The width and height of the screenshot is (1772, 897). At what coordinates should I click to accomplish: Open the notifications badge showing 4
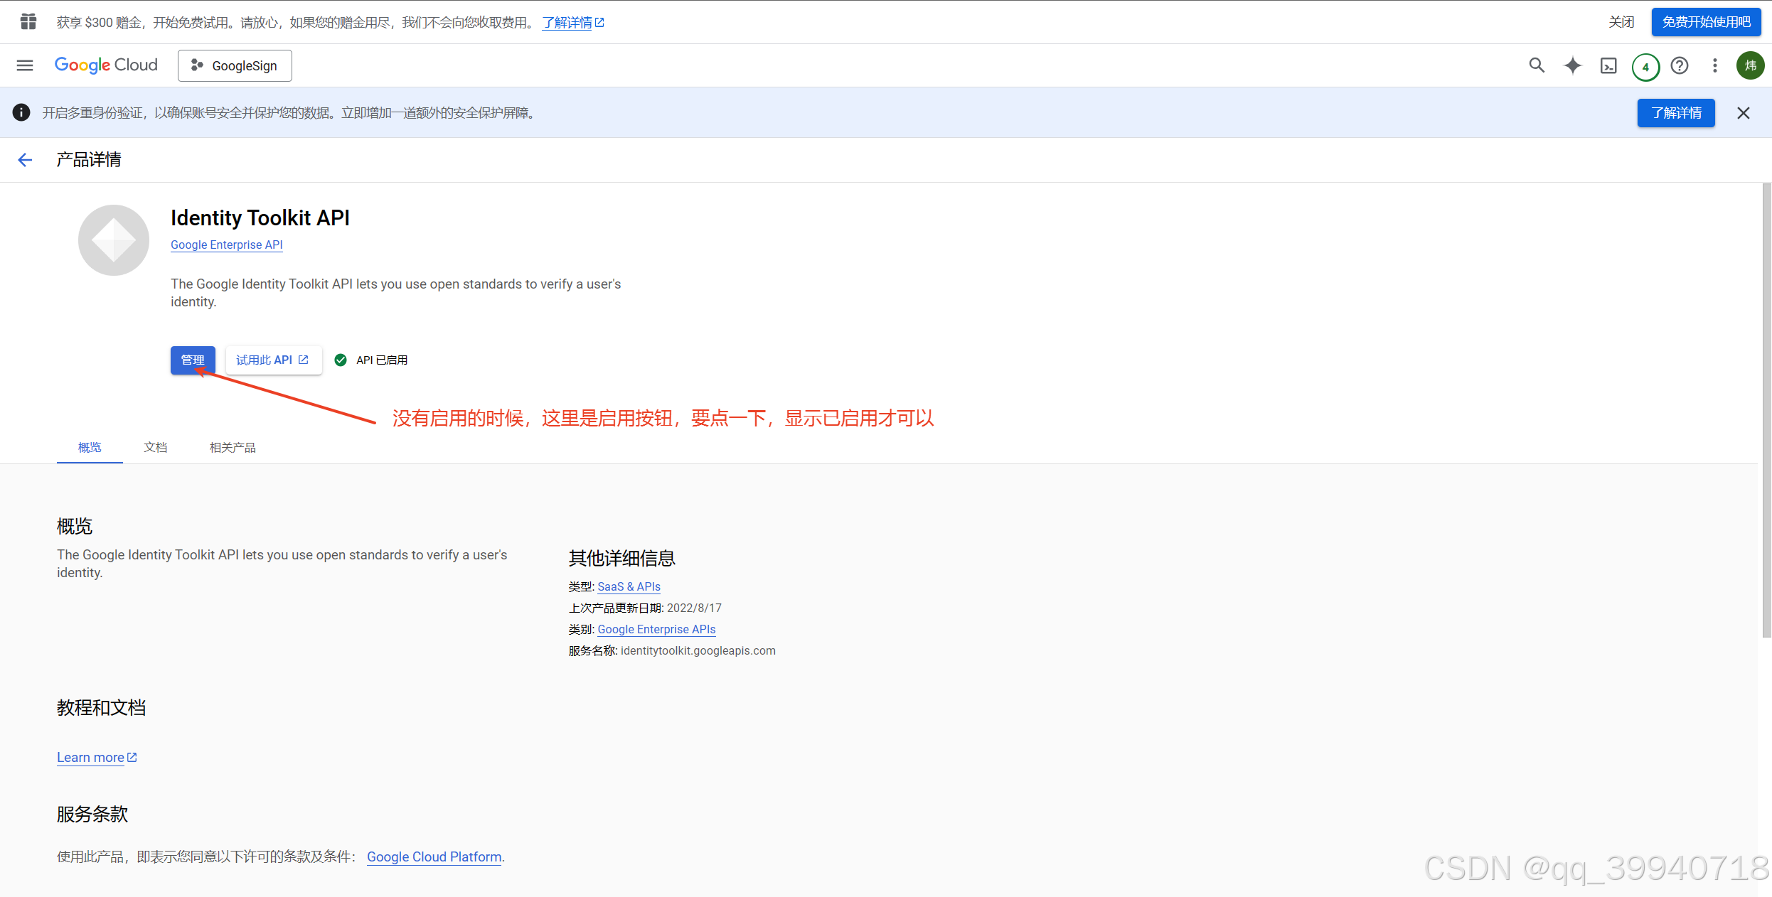(1645, 67)
